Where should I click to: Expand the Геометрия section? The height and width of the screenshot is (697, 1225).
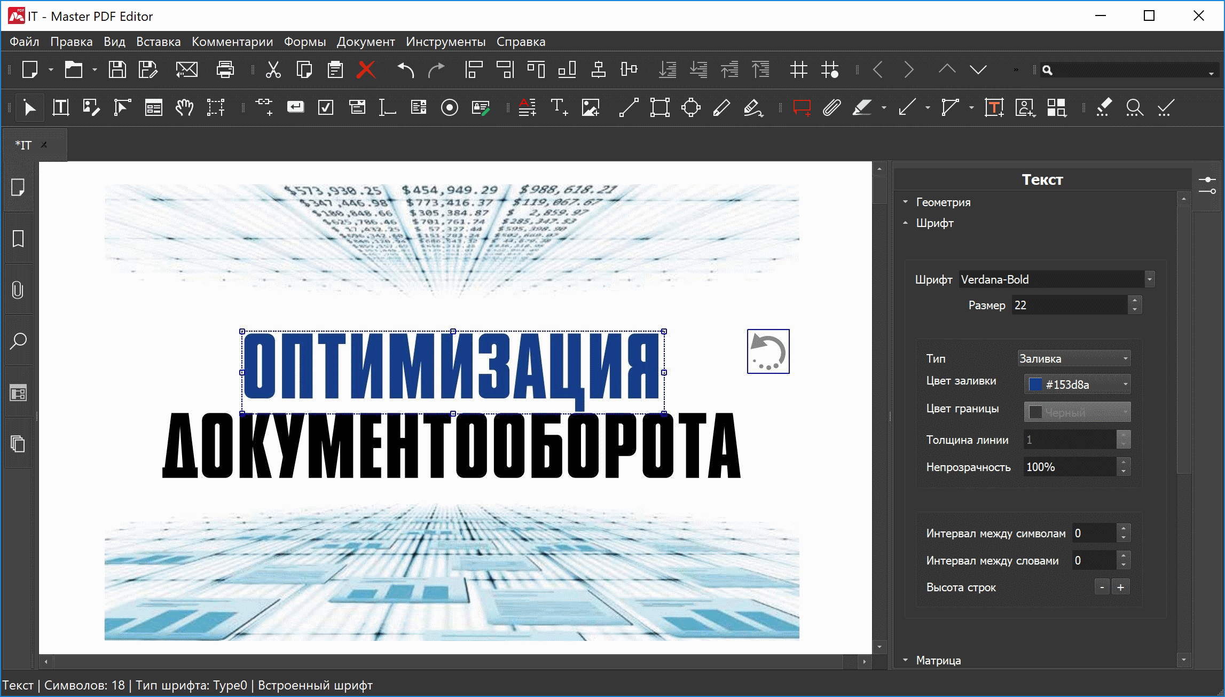pos(943,202)
